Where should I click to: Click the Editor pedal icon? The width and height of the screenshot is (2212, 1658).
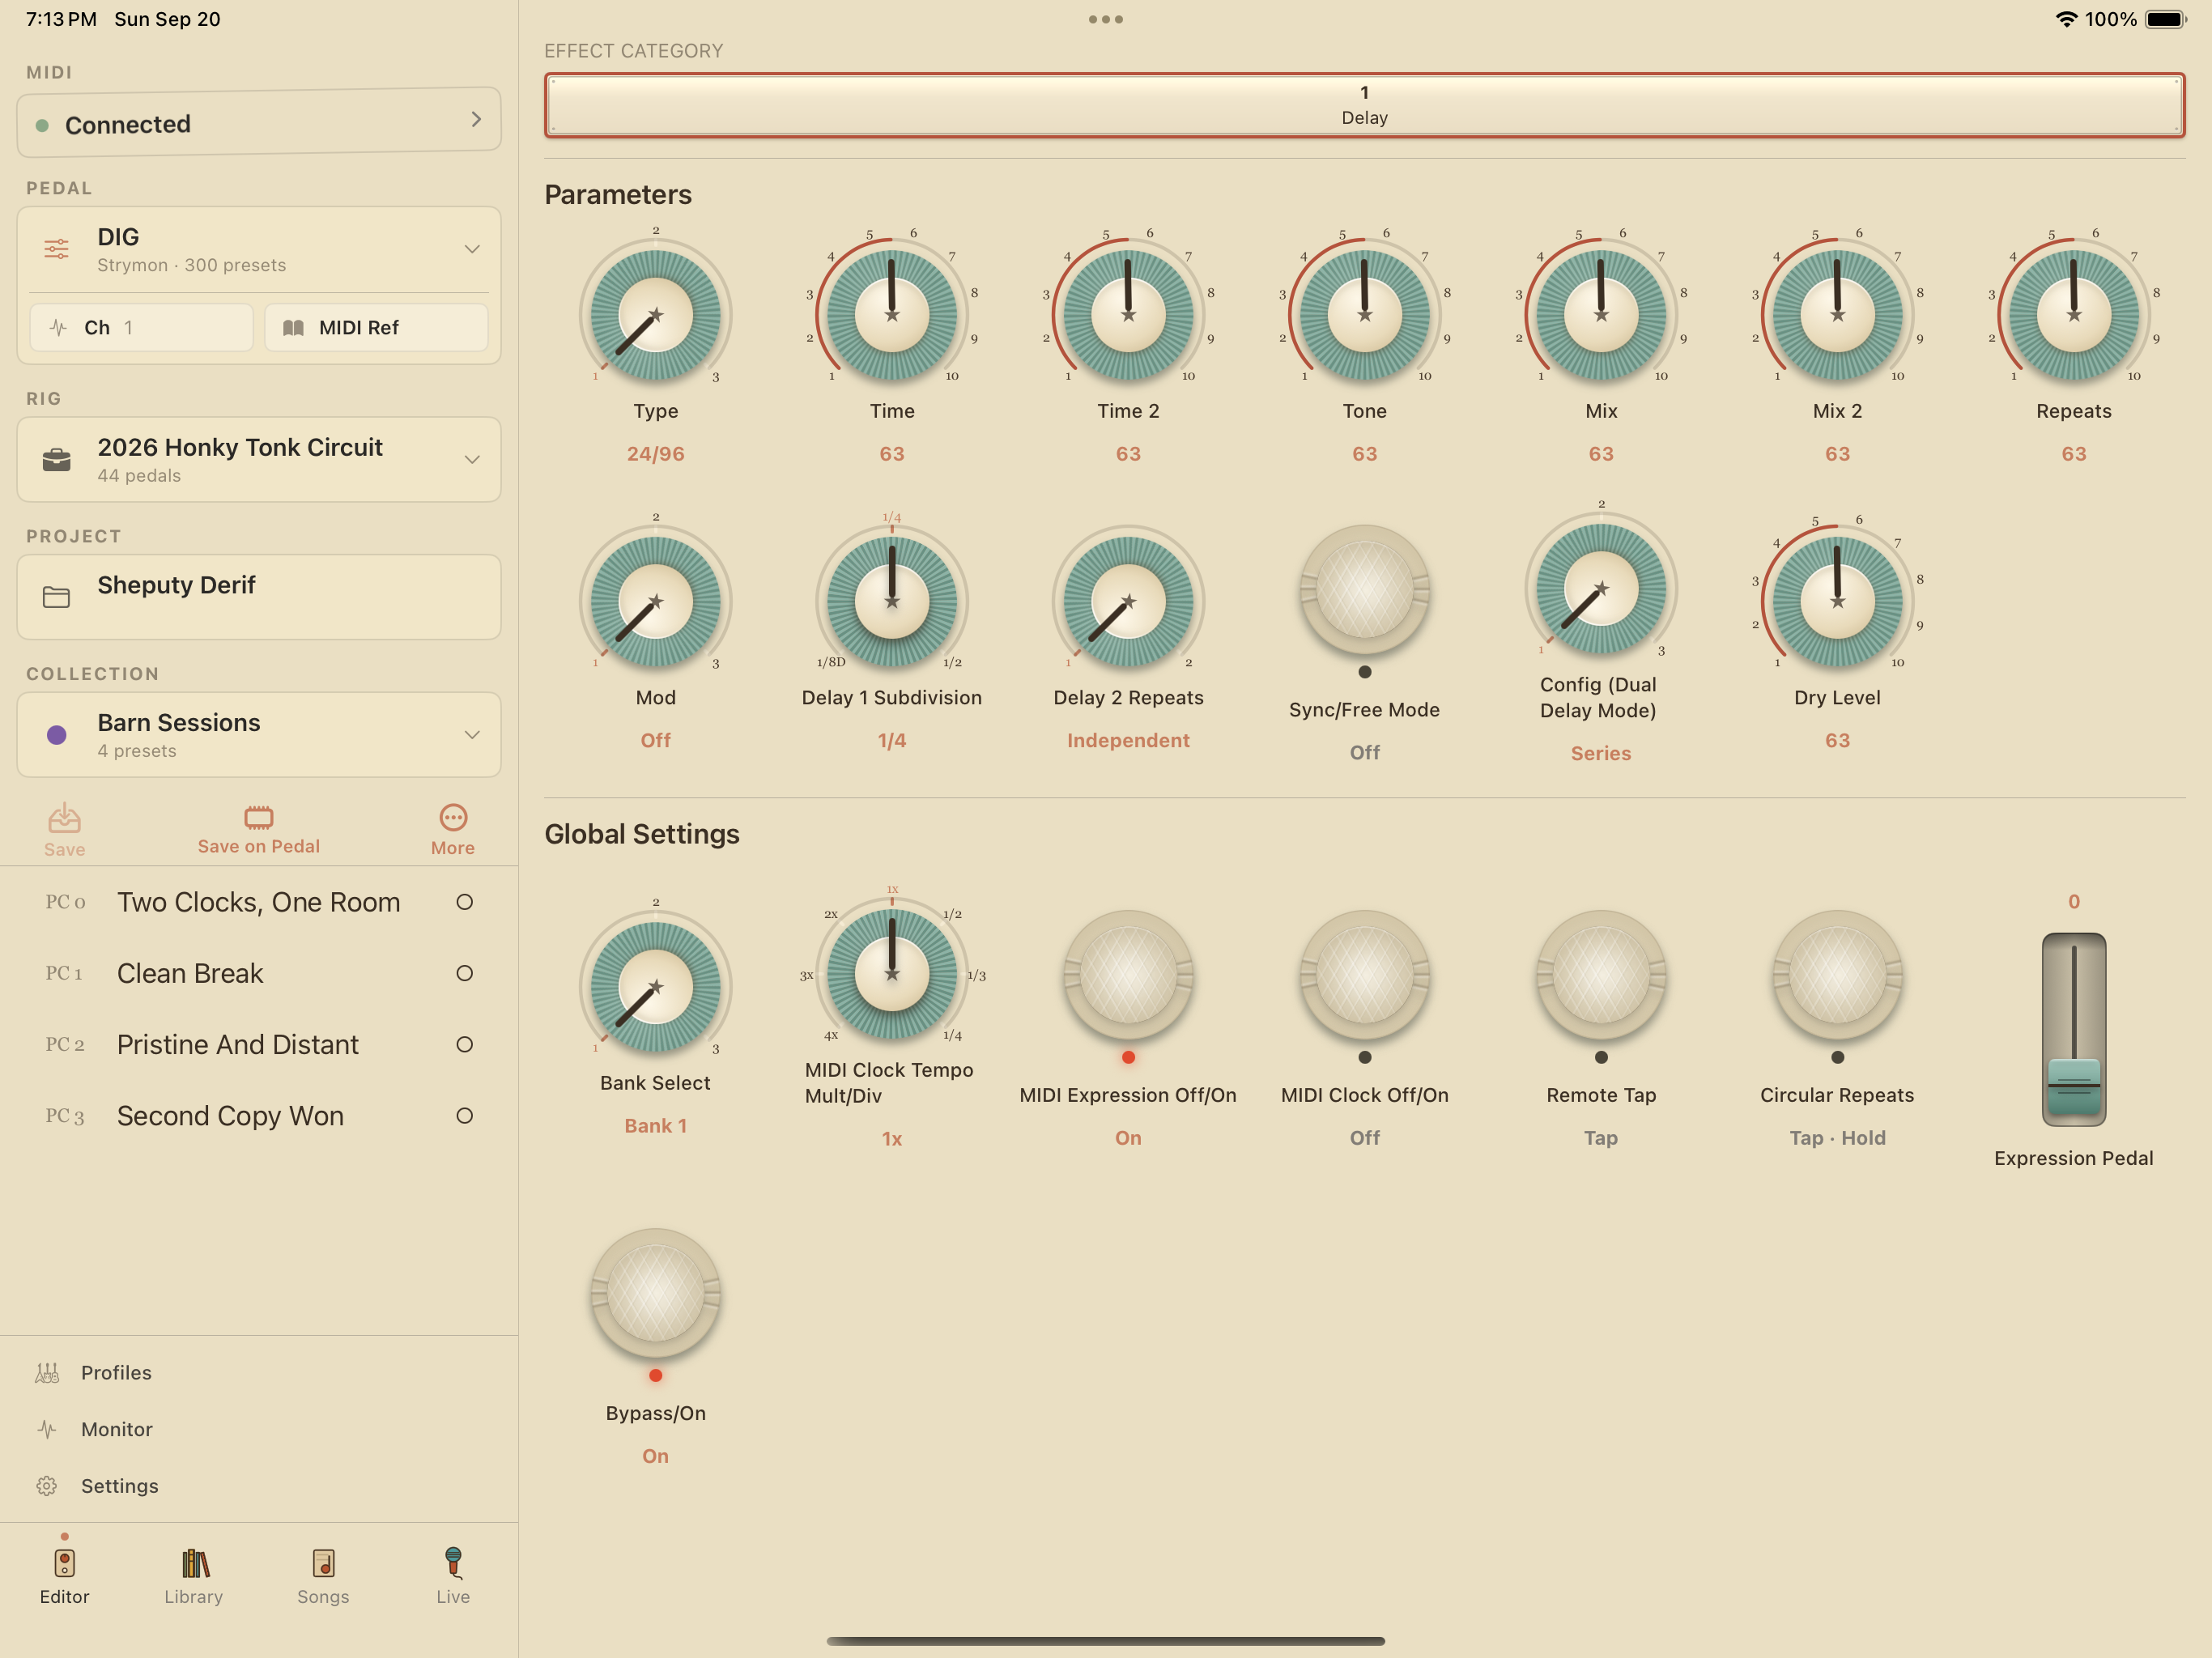tap(64, 1563)
